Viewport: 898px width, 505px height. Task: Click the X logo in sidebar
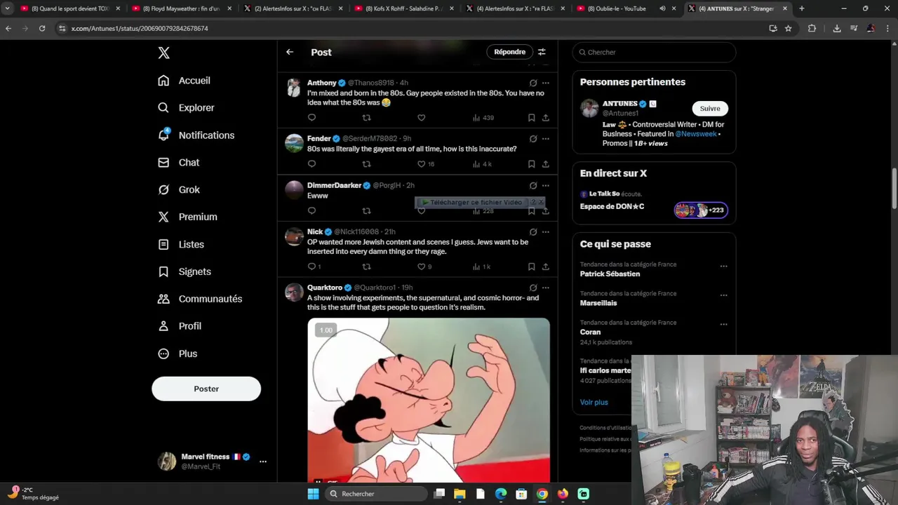(x=163, y=53)
